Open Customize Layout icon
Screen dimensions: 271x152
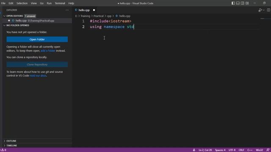pyautogui.click(x=247, y=3)
